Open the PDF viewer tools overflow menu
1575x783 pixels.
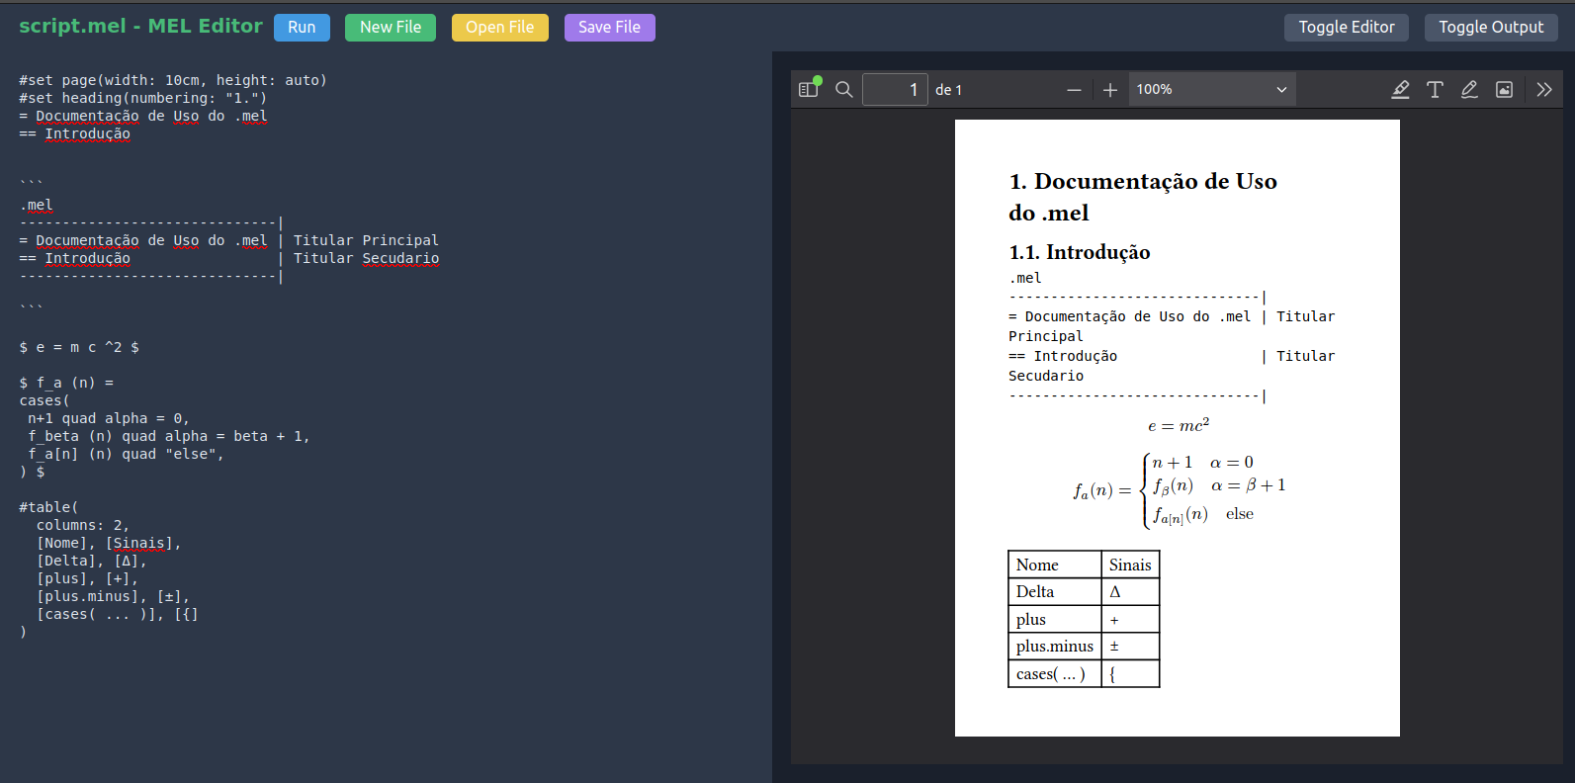[x=1544, y=90]
